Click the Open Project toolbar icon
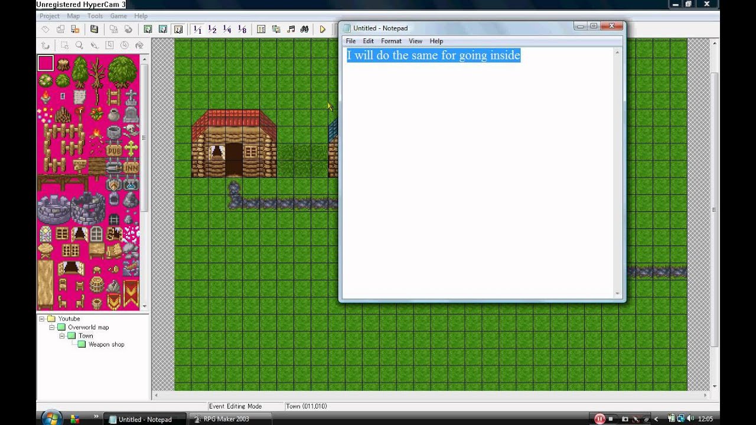The height and width of the screenshot is (425, 756). click(x=60, y=29)
